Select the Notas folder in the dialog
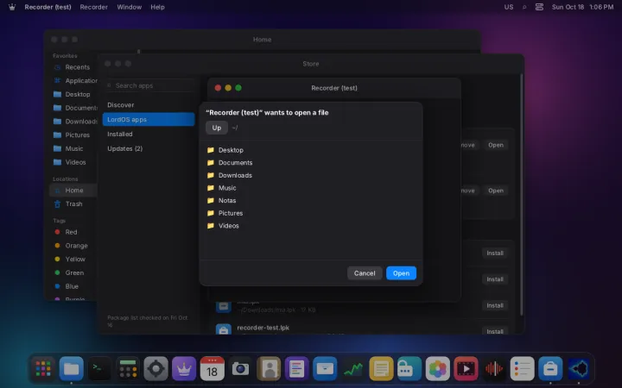The width and height of the screenshot is (622, 388). pos(311,201)
